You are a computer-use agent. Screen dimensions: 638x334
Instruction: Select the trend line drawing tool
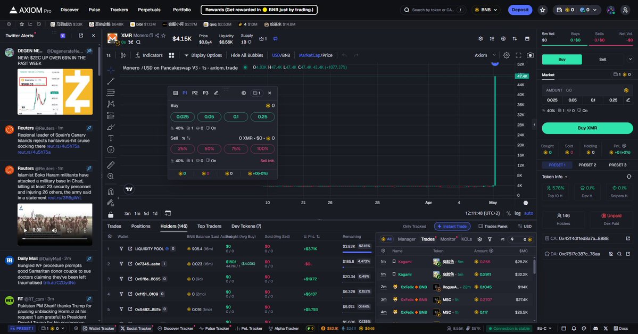click(x=111, y=81)
